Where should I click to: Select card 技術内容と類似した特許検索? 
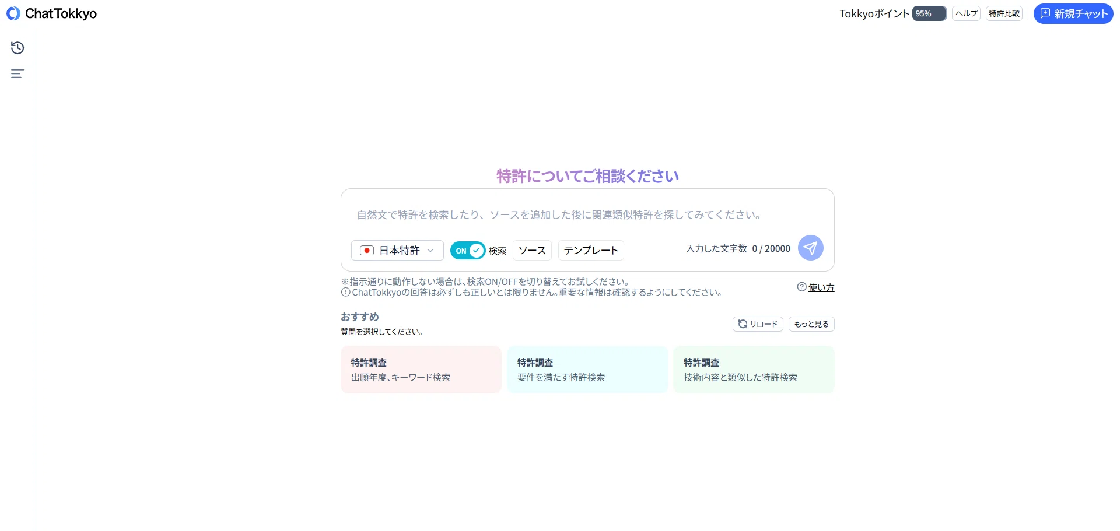tap(754, 370)
